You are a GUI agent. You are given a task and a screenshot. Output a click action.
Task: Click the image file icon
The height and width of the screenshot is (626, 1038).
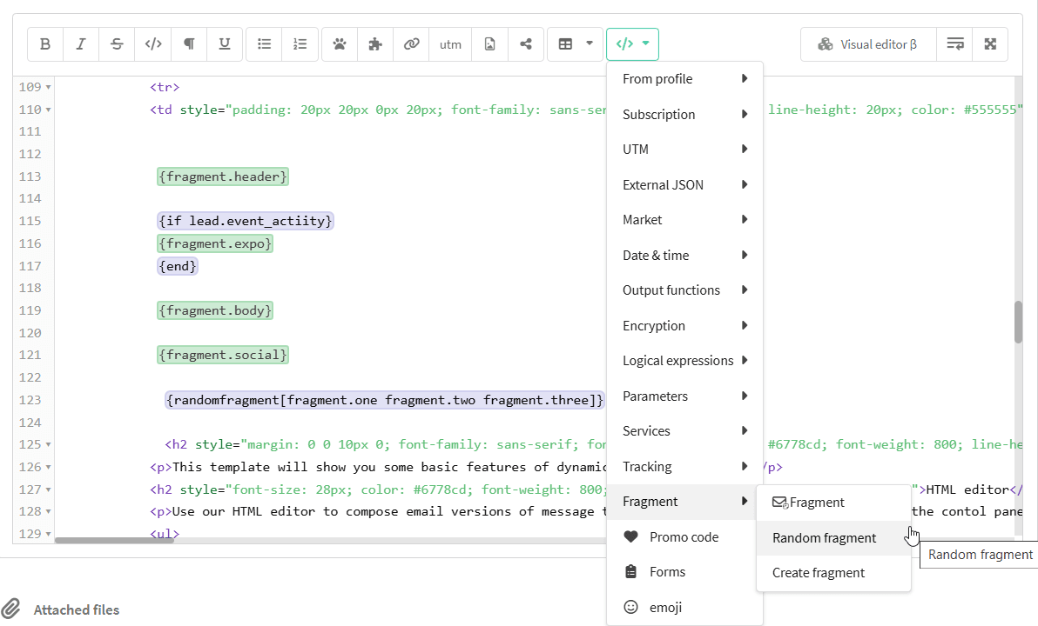click(x=490, y=44)
